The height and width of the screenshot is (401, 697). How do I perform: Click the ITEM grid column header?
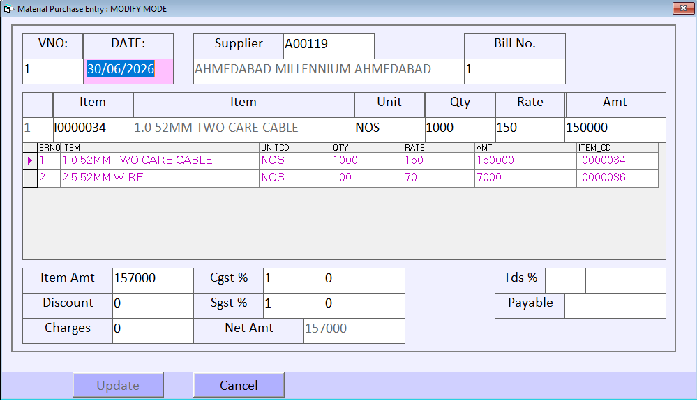tap(160, 148)
